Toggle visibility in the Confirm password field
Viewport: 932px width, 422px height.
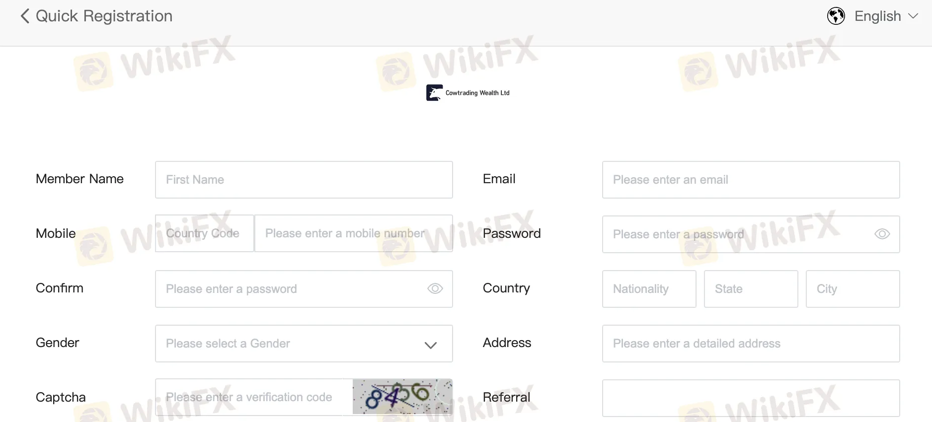click(435, 288)
